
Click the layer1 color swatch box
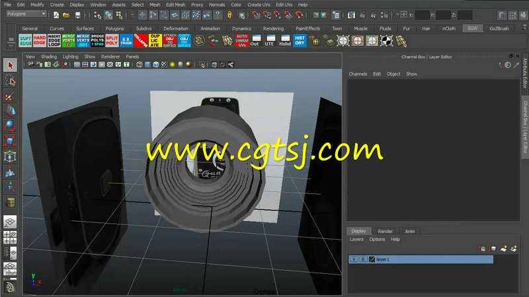tap(372, 259)
